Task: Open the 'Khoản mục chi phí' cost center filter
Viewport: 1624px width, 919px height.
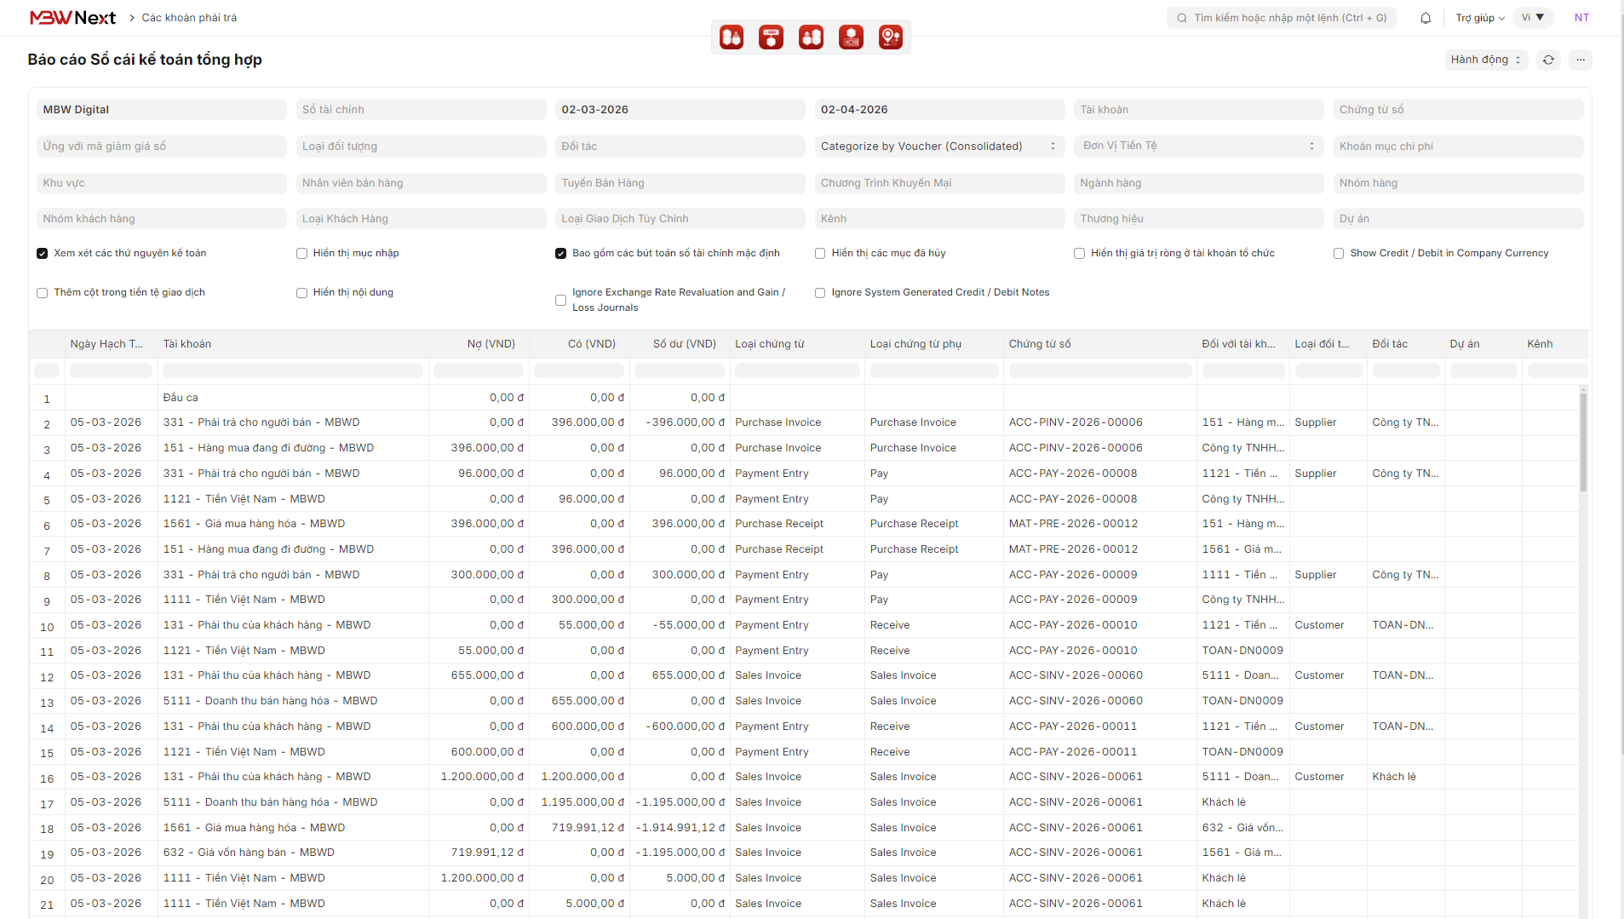Action: [x=1458, y=146]
